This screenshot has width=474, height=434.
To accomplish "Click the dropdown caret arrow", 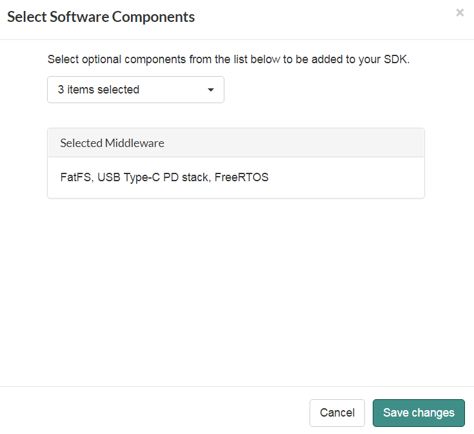I will coord(210,90).
